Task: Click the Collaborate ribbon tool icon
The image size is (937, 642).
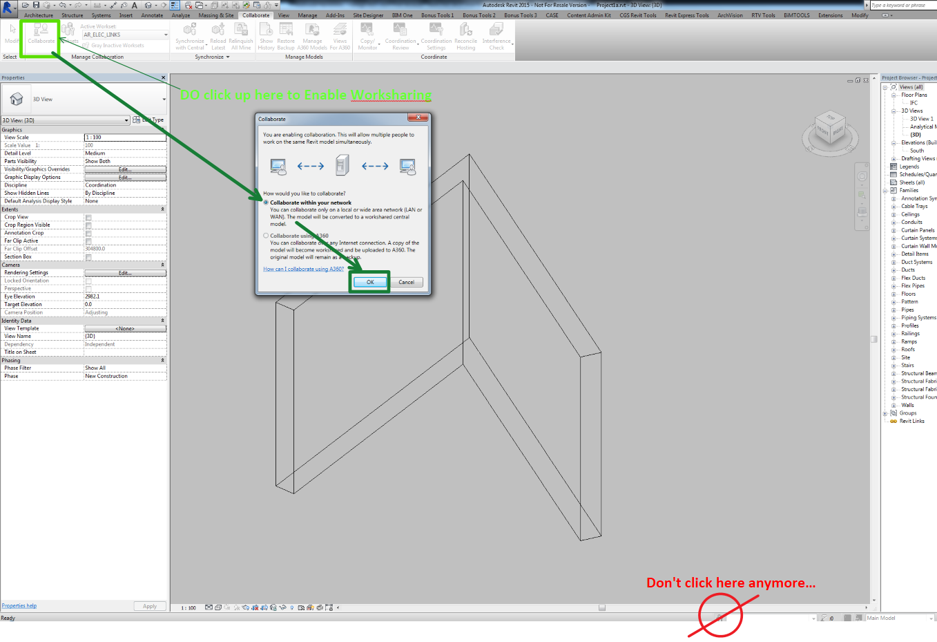Action: tap(41, 30)
